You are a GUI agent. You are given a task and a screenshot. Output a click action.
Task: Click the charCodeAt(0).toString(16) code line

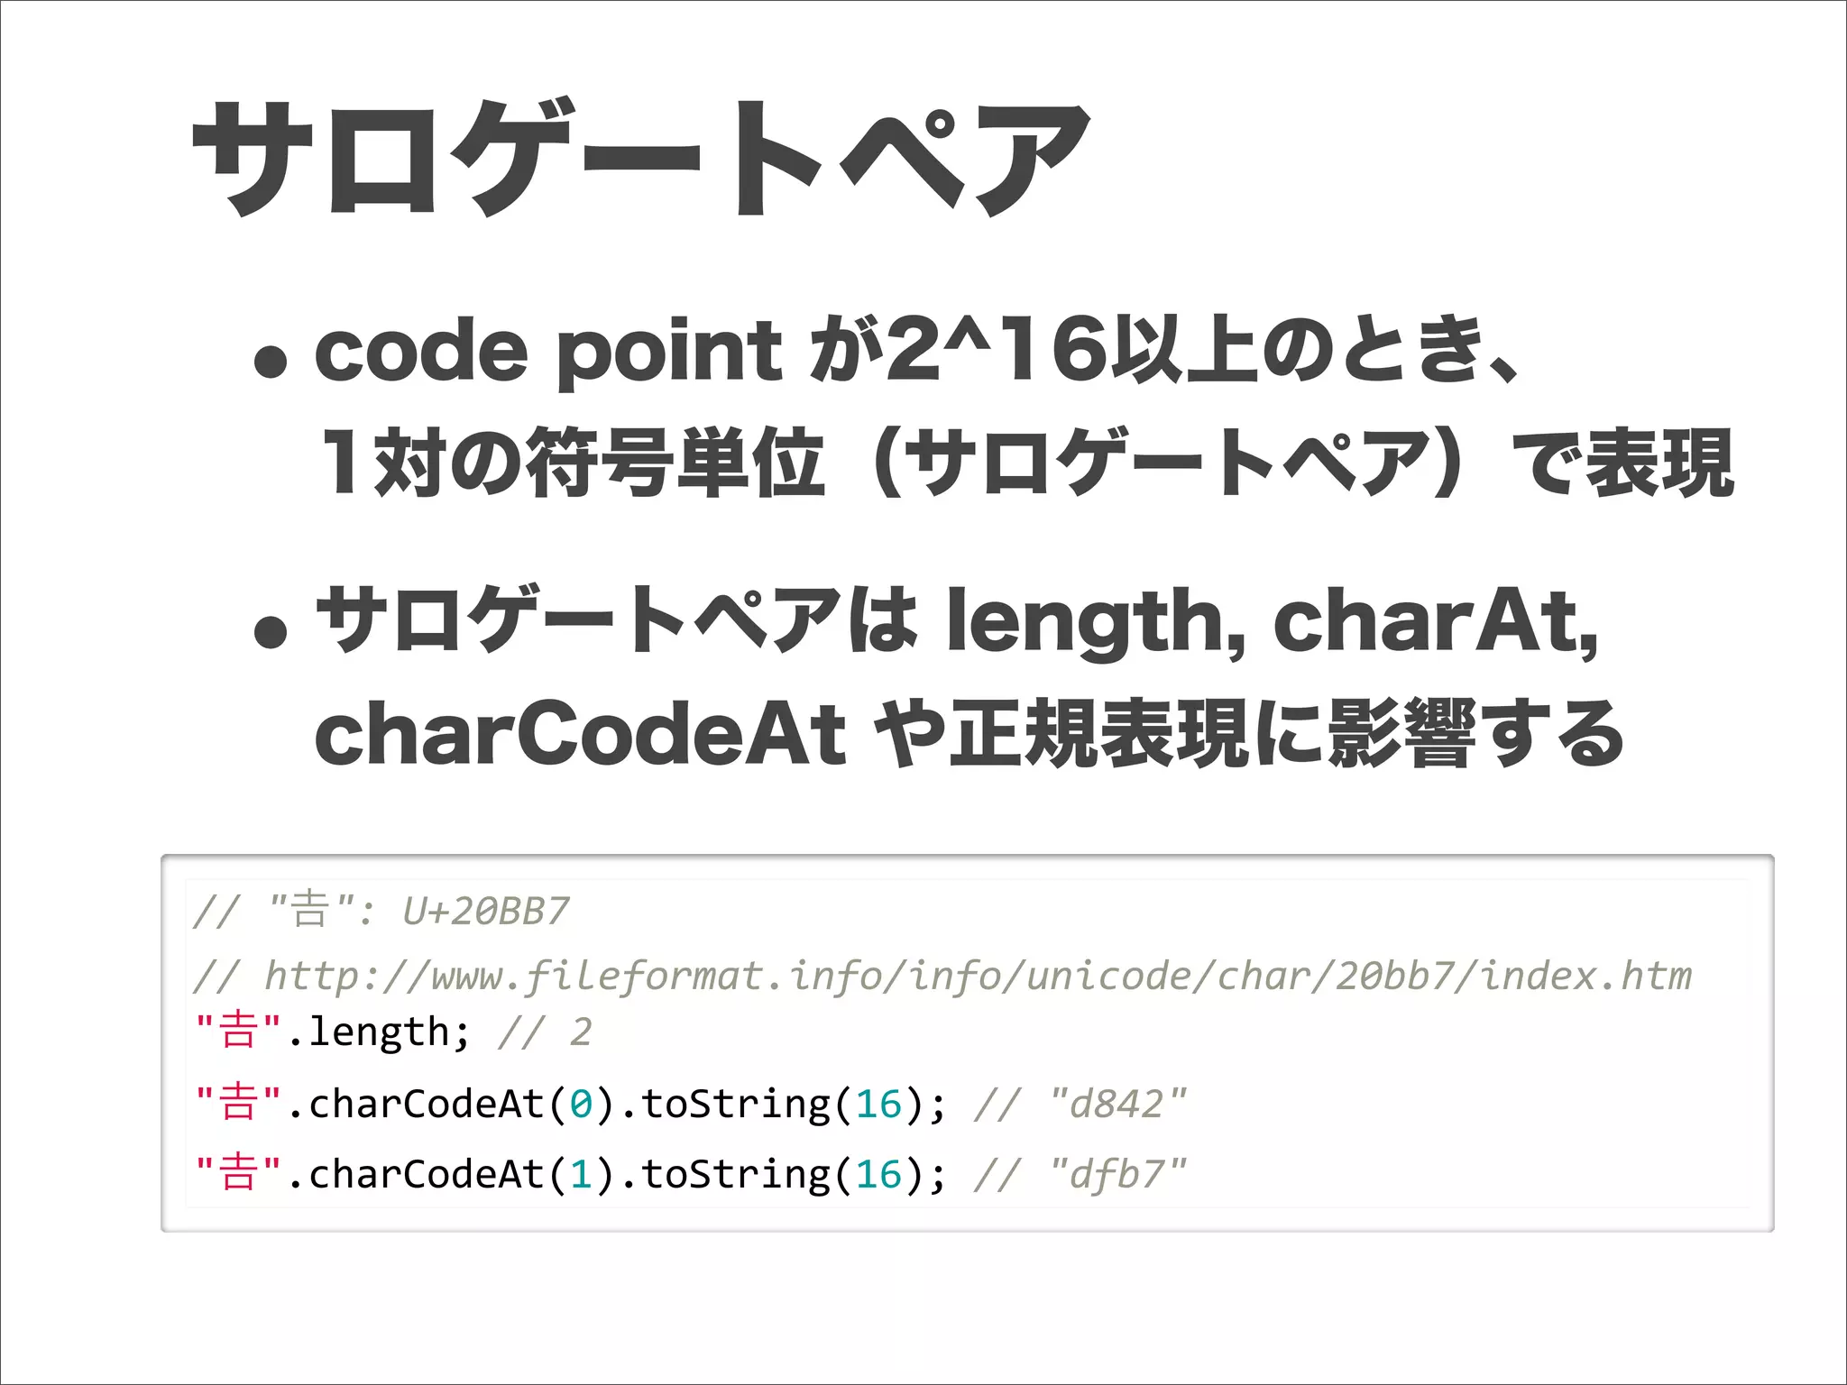(x=691, y=1104)
